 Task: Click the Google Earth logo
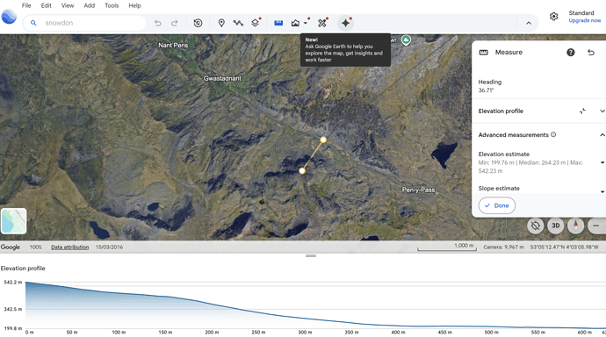point(9,17)
